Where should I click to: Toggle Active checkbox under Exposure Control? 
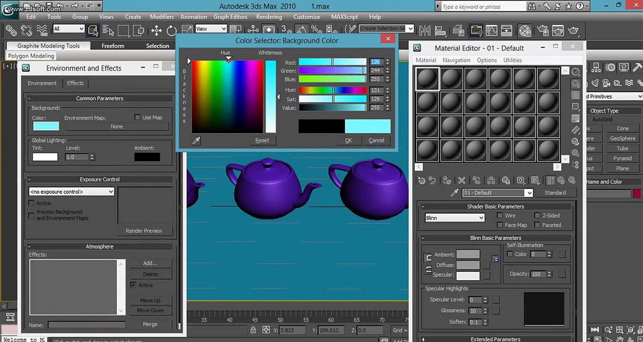[31, 203]
